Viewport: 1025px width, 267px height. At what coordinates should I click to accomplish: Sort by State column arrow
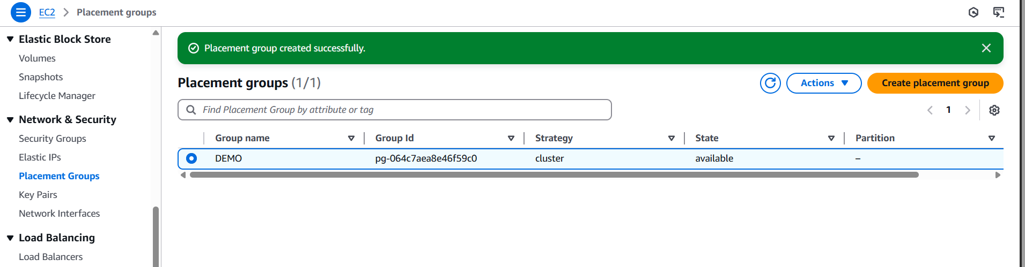[x=831, y=138]
